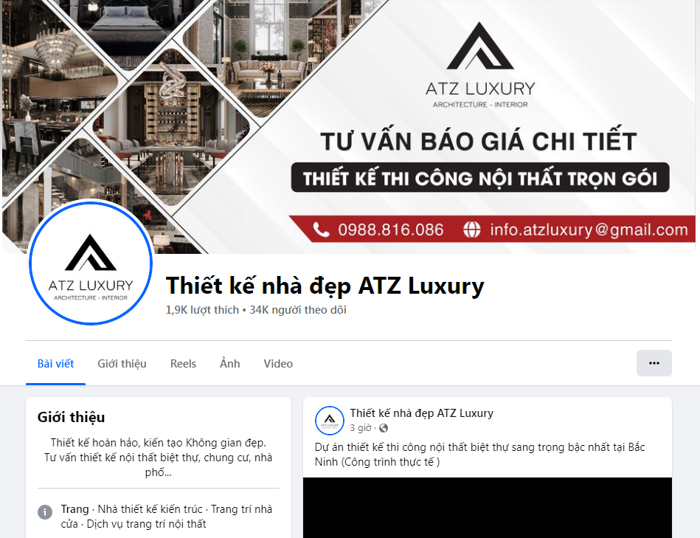Open the black video thumbnail in post
700x538 pixels.
(488, 508)
